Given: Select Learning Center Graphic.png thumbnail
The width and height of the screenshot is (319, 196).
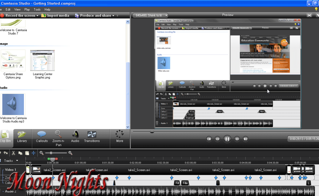Looking at the screenshot, I should (42, 60).
